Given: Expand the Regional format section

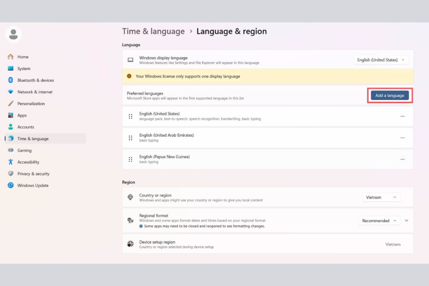Looking at the screenshot, I should coord(406,220).
